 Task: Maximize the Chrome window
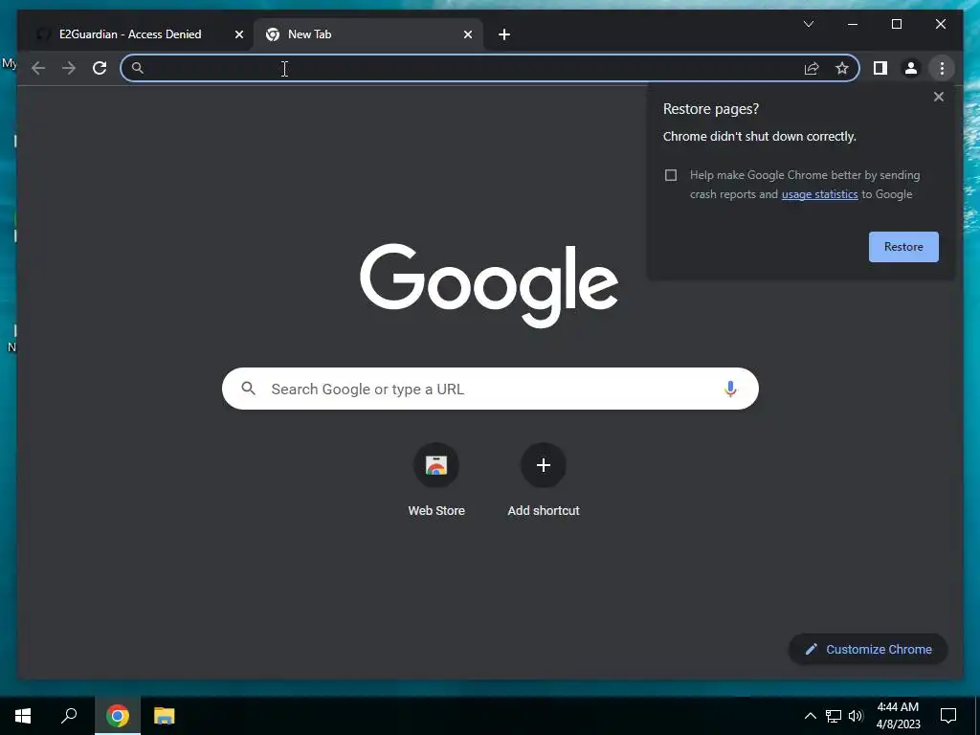pos(896,24)
